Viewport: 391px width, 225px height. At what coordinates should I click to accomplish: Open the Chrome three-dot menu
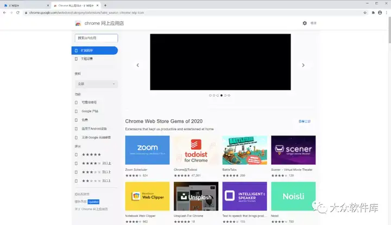387,12
